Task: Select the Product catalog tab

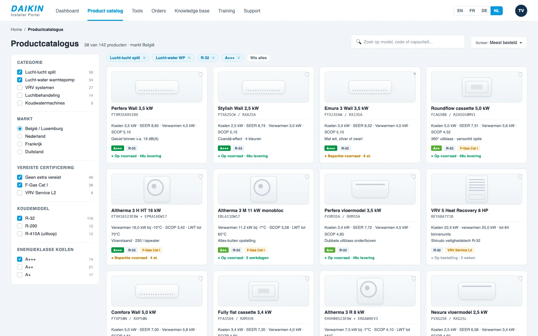Action: [x=105, y=11]
